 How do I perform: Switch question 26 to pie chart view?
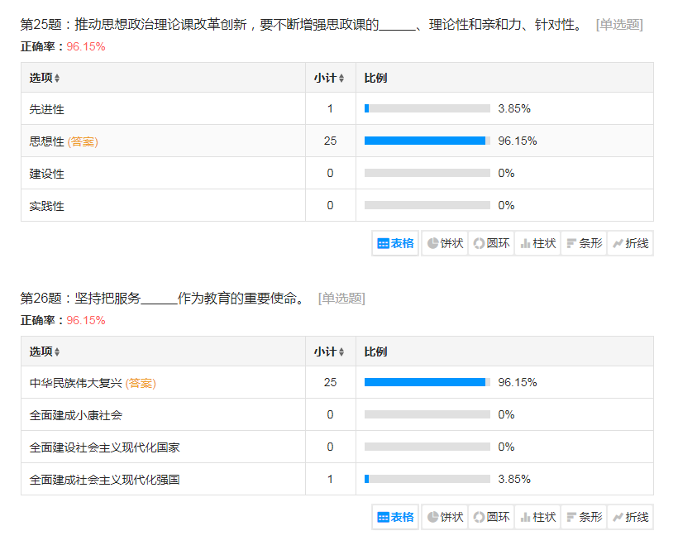click(444, 517)
